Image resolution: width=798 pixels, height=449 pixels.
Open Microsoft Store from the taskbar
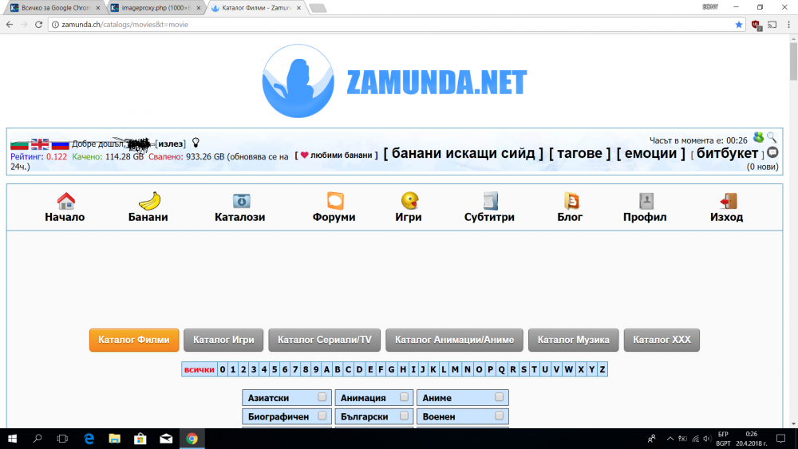140,439
